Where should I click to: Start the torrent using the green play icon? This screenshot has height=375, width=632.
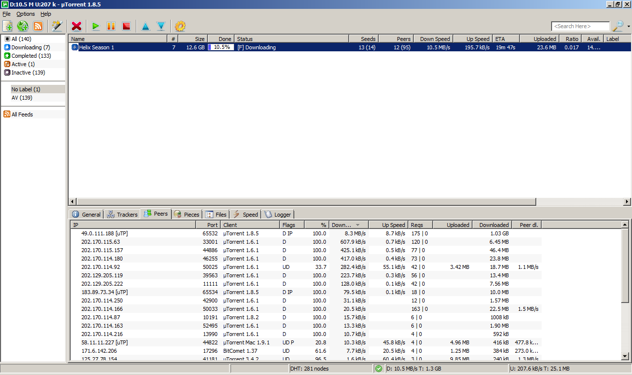[x=96, y=26]
